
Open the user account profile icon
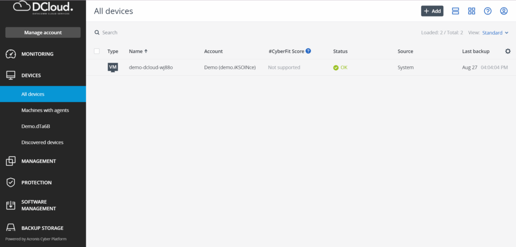click(x=503, y=11)
